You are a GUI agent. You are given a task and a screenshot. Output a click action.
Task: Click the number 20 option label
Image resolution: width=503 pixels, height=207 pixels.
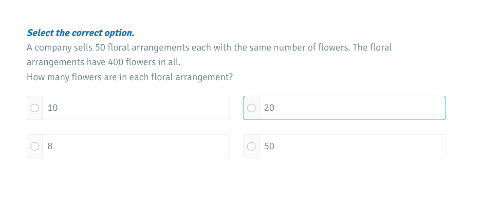click(269, 108)
